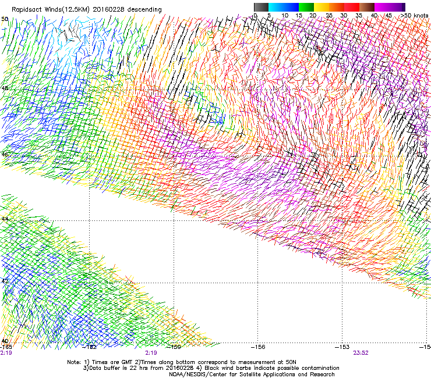Click the -156 longitude axis label
Image resolution: width=431 pixels, height=378 pixels.
point(258,347)
